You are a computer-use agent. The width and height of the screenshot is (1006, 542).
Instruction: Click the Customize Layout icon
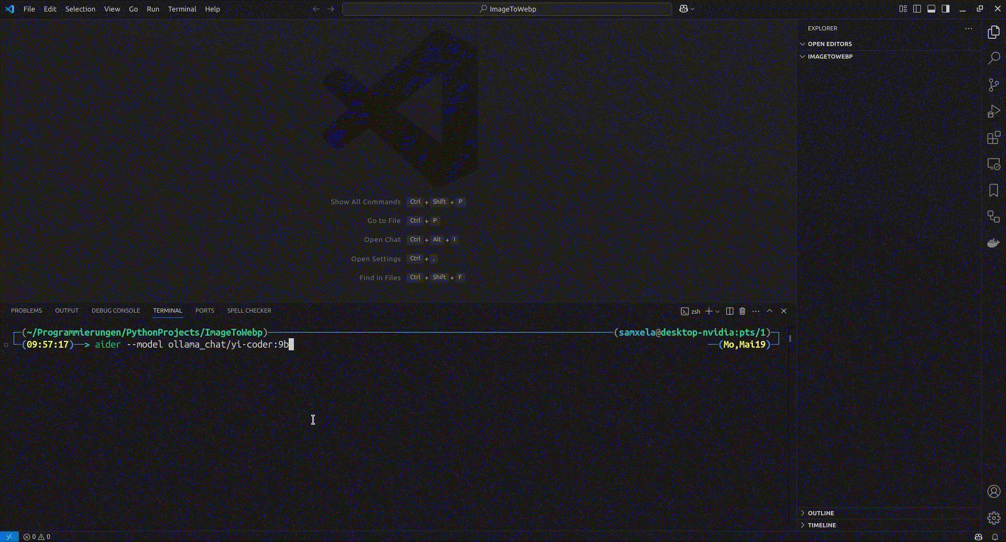pyautogui.click(x=903, y=9)
